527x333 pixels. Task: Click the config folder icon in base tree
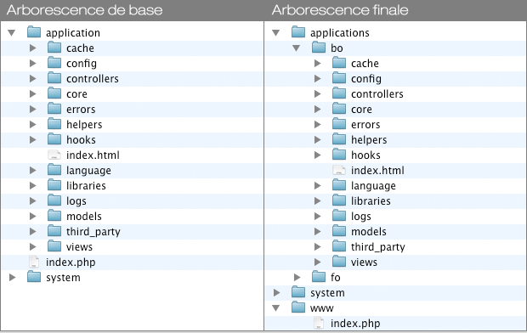point(54,63)
